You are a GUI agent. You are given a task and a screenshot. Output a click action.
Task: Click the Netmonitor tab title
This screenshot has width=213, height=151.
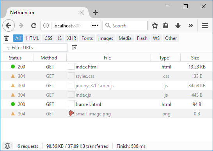click(x=22, y=13)
